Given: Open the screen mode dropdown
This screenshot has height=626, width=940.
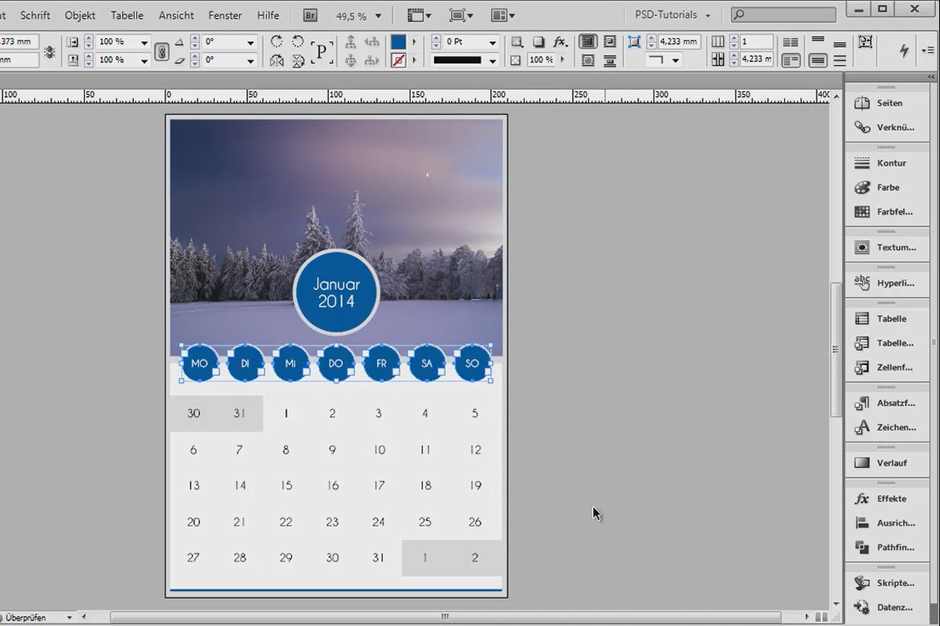Looking at the screenshot, I should pos(462,16).
